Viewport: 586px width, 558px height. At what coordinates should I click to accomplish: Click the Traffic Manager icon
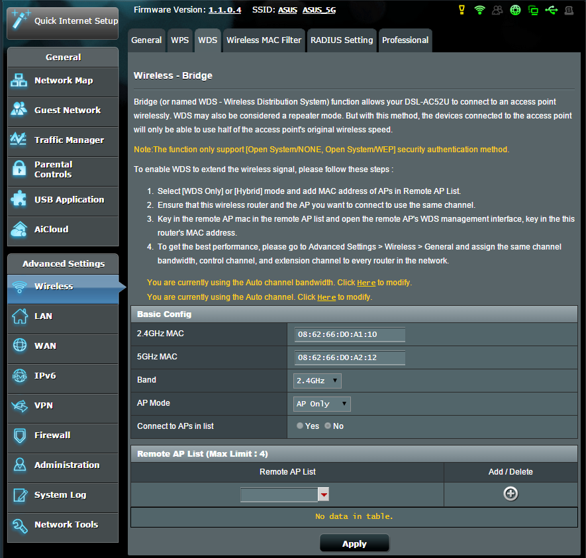pyautogui.click(x=18, y=139)
